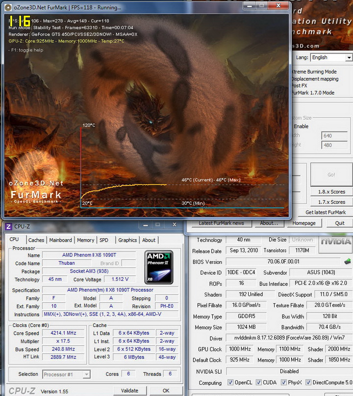Switch to the Caches tab
Image resolution: width=353 pixels, height=396 pixels.
[36, 240]
